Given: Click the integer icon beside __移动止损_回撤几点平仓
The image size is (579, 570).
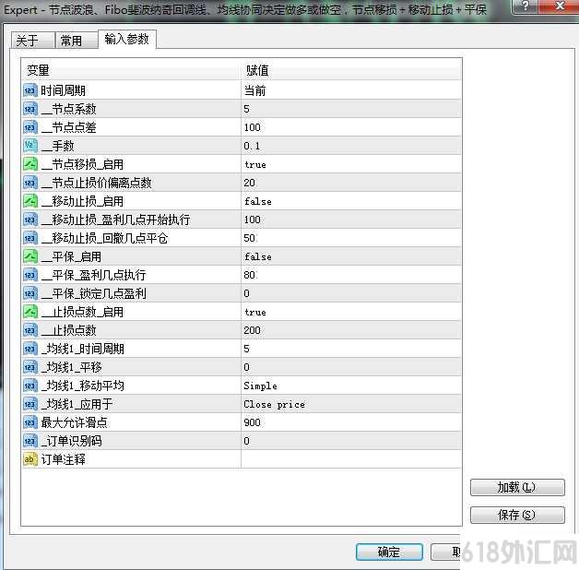Looking at the screenshot, I should [x=30, y=238].
